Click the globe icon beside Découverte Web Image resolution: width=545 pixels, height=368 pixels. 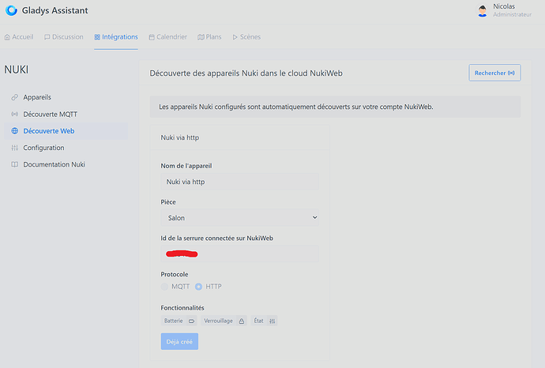tap(15, 131)
